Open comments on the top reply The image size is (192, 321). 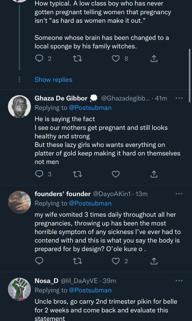[39, 59]
